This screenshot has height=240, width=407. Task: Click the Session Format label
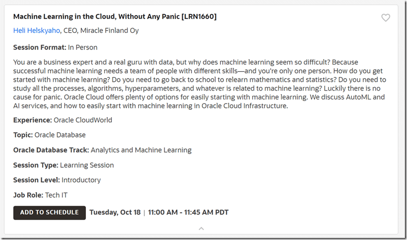[40, 47]
